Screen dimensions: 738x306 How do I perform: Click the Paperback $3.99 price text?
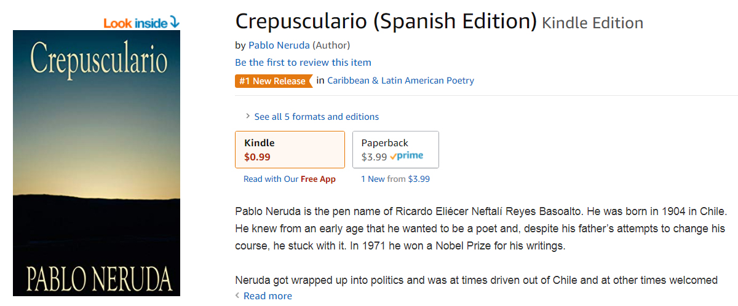[374, 157]
